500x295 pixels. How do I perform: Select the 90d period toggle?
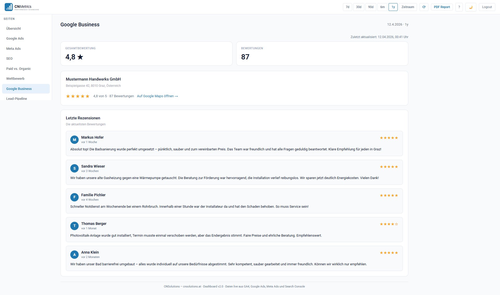pyautogui.click(x=371, y=7)
